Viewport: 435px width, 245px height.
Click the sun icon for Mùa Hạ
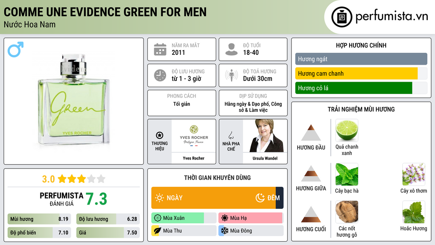tap(225, 218)
